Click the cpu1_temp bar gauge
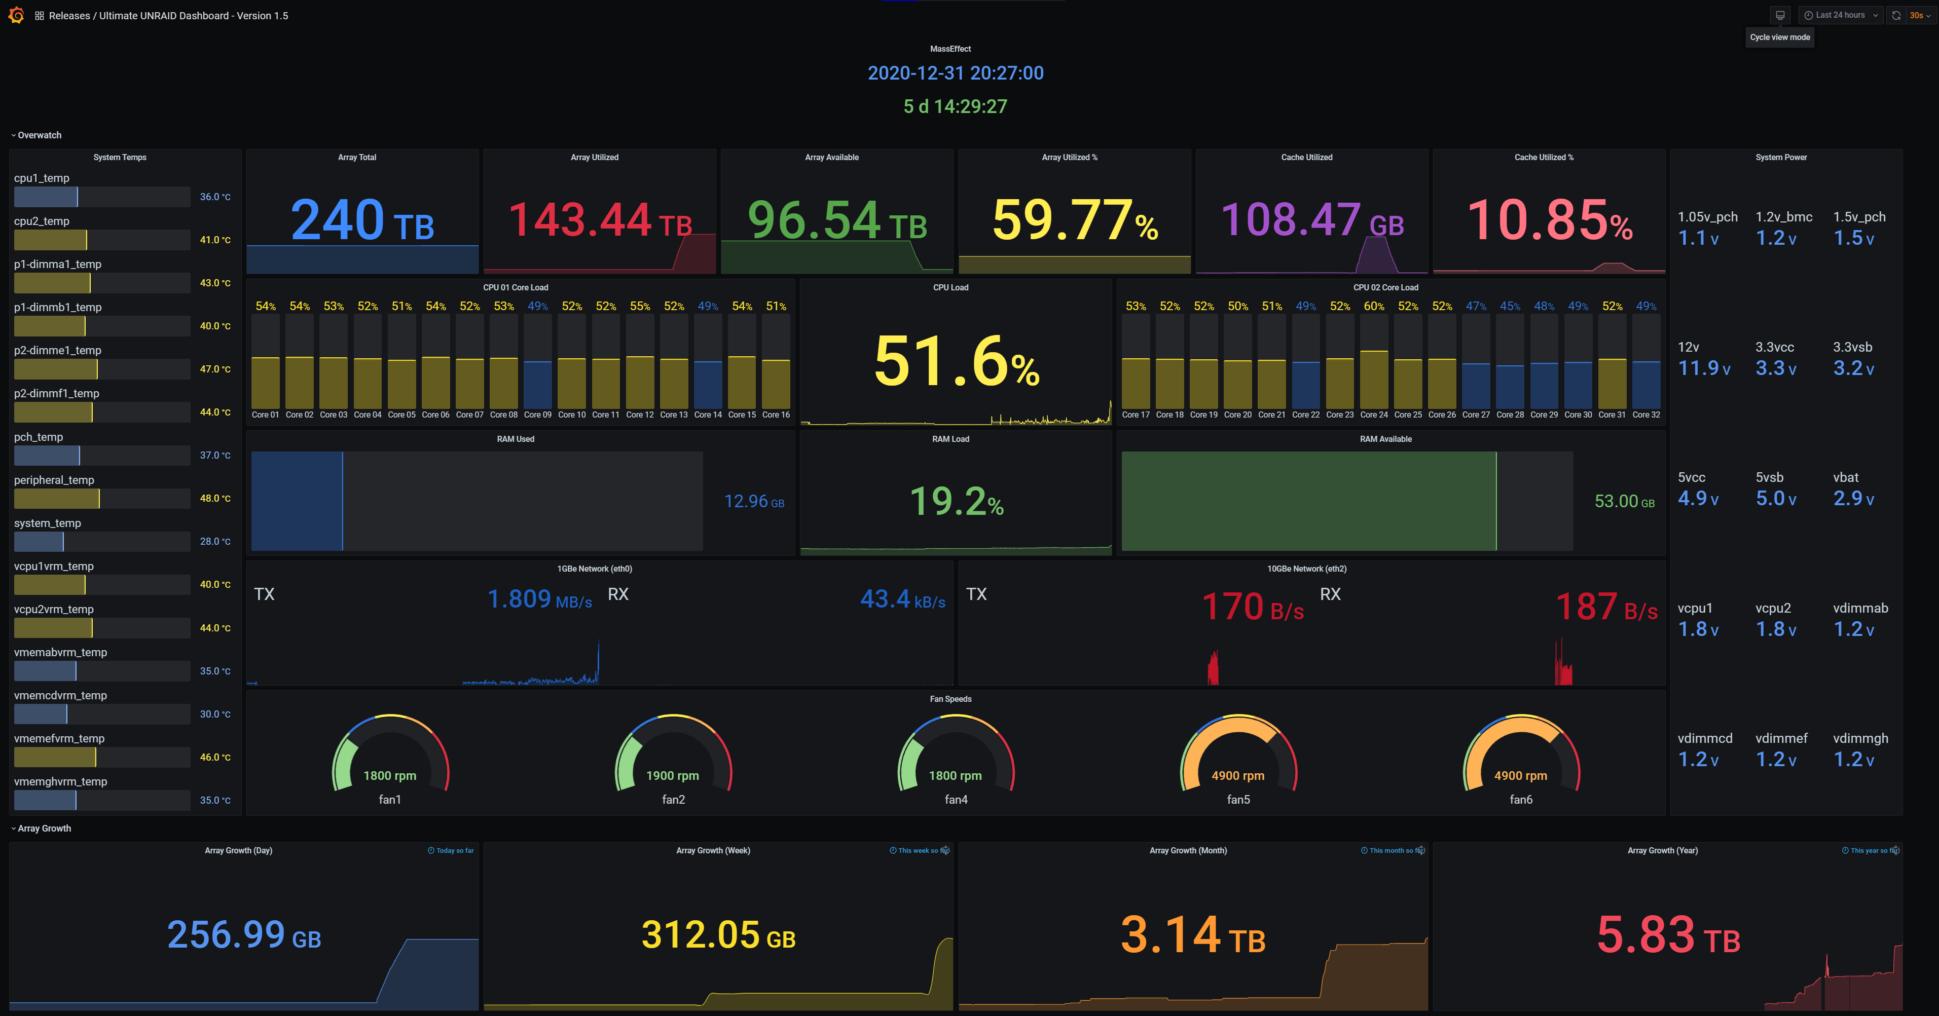The width and height of the screenshot is (1939, 1016). tap(101, 197)
